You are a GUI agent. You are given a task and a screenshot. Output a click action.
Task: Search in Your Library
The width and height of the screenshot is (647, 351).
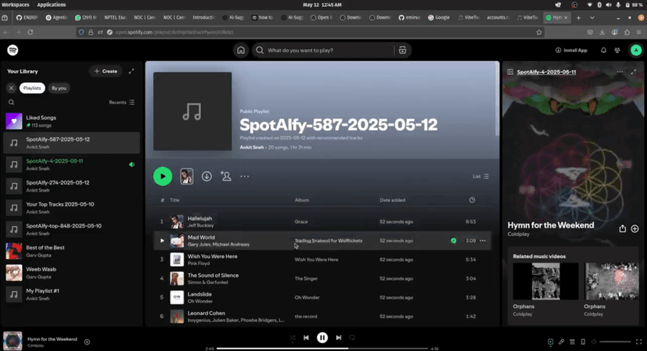coord(11,102)
